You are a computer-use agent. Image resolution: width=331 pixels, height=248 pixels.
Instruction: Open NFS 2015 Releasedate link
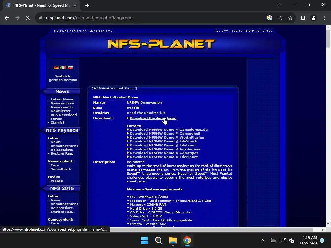pyautogui.click(x=62, y=208)
